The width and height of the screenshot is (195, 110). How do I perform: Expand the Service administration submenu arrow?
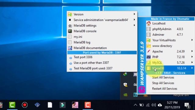click(134, 20)
